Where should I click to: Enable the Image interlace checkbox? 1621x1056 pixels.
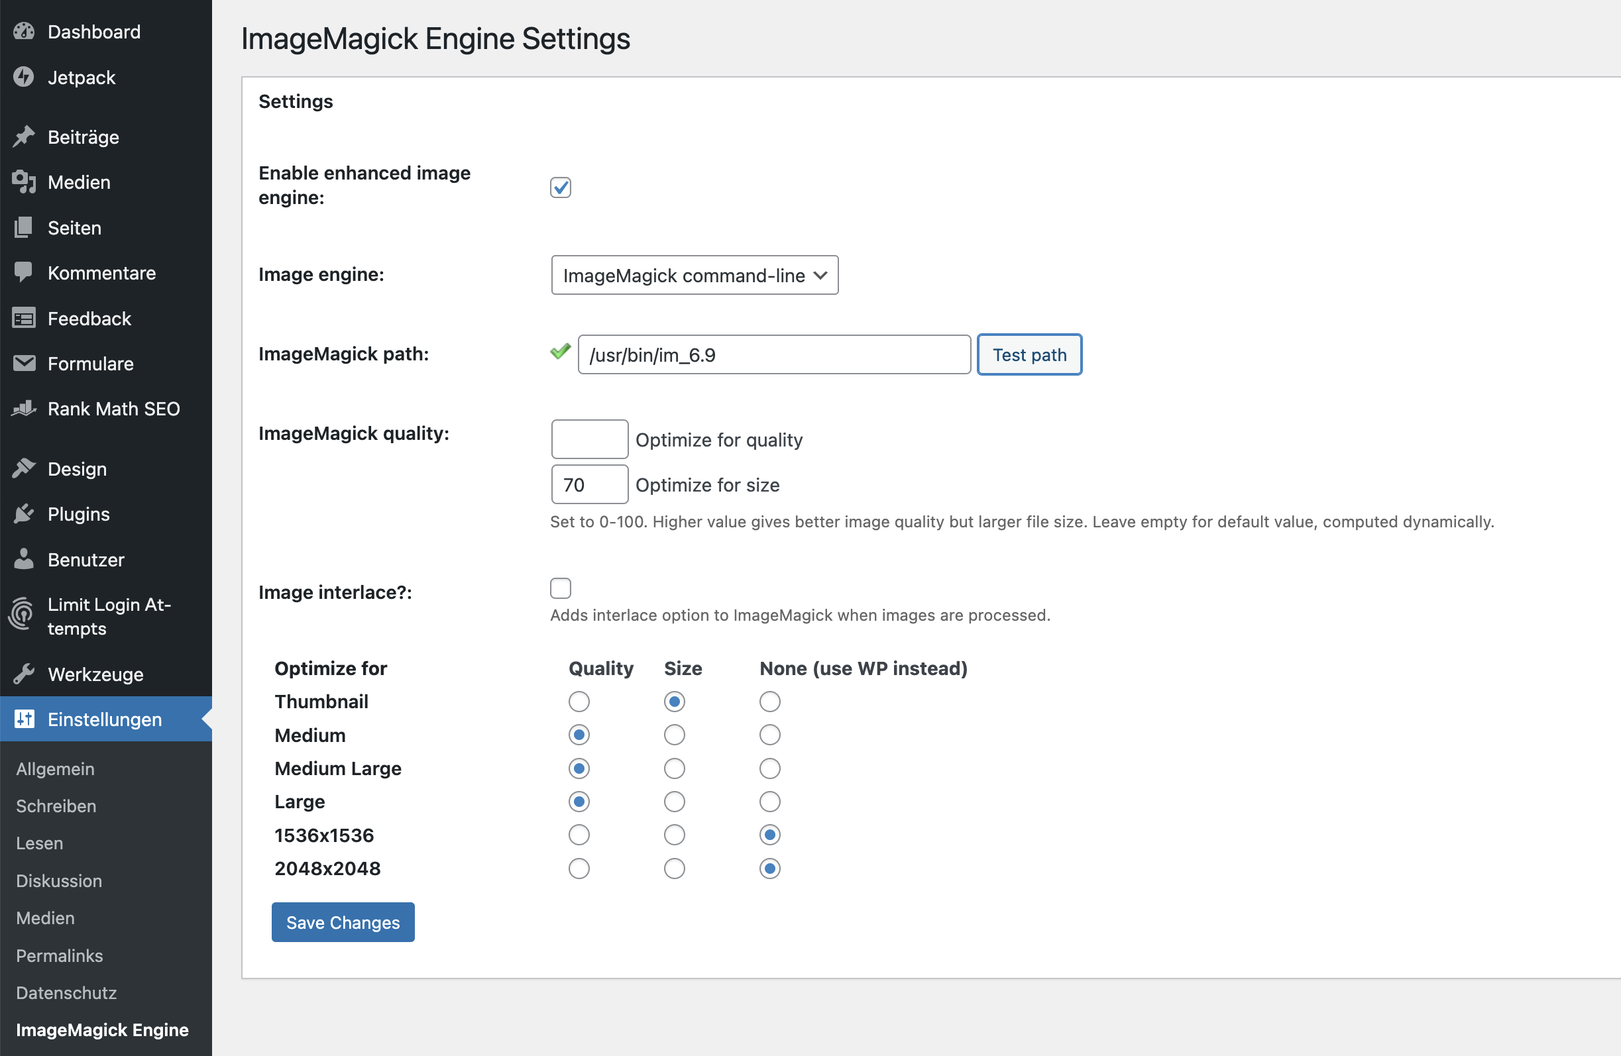[561, 588]
